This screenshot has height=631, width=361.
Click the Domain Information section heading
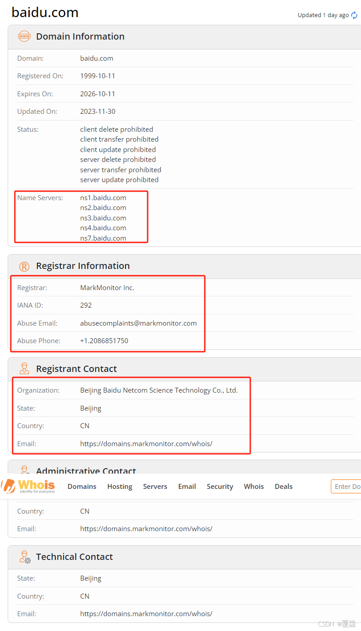click(x=80, y=36)
